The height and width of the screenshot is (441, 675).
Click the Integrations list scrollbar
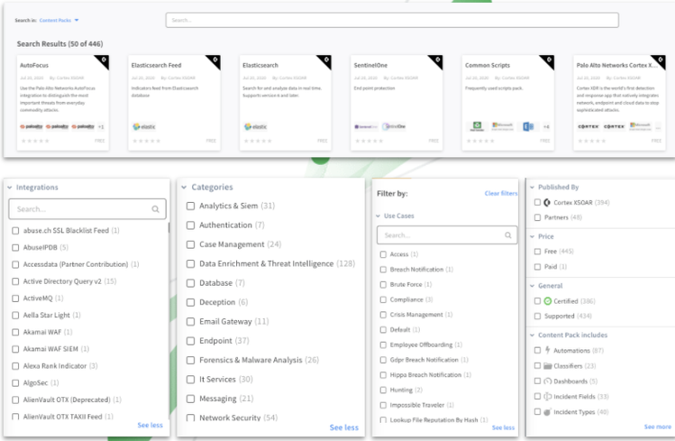click(x=169, y=228)
